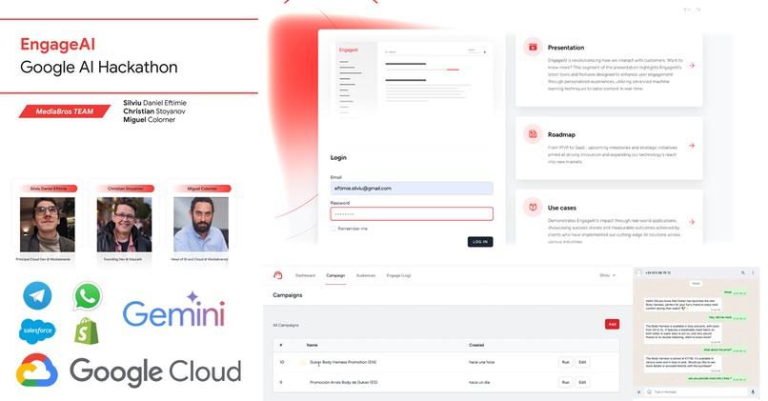Image resolution: width=768 pixels, height=401 pixels.
Task: Click the Telegram logo icon
Action: pyautogui.click(x=37, y=295)
